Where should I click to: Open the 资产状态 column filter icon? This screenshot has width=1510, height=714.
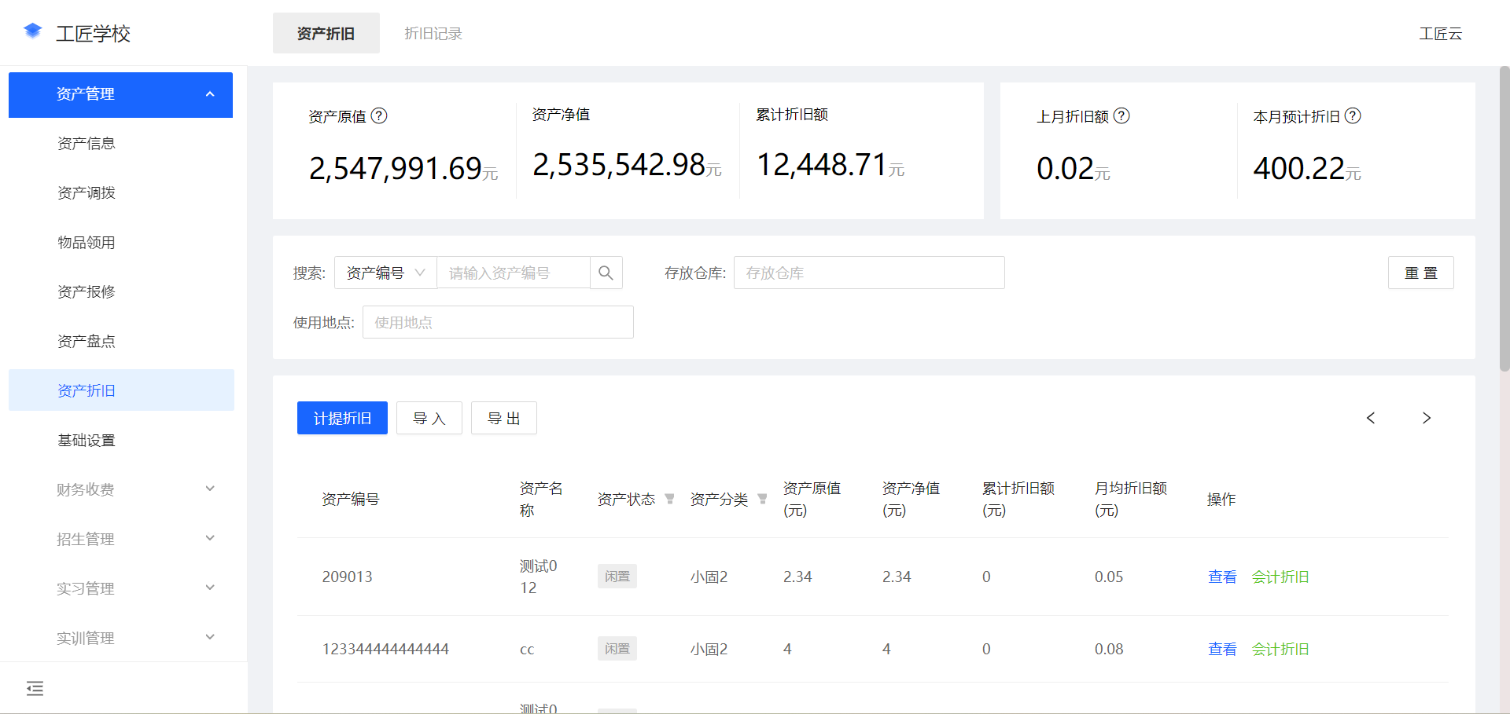point(669,498)
